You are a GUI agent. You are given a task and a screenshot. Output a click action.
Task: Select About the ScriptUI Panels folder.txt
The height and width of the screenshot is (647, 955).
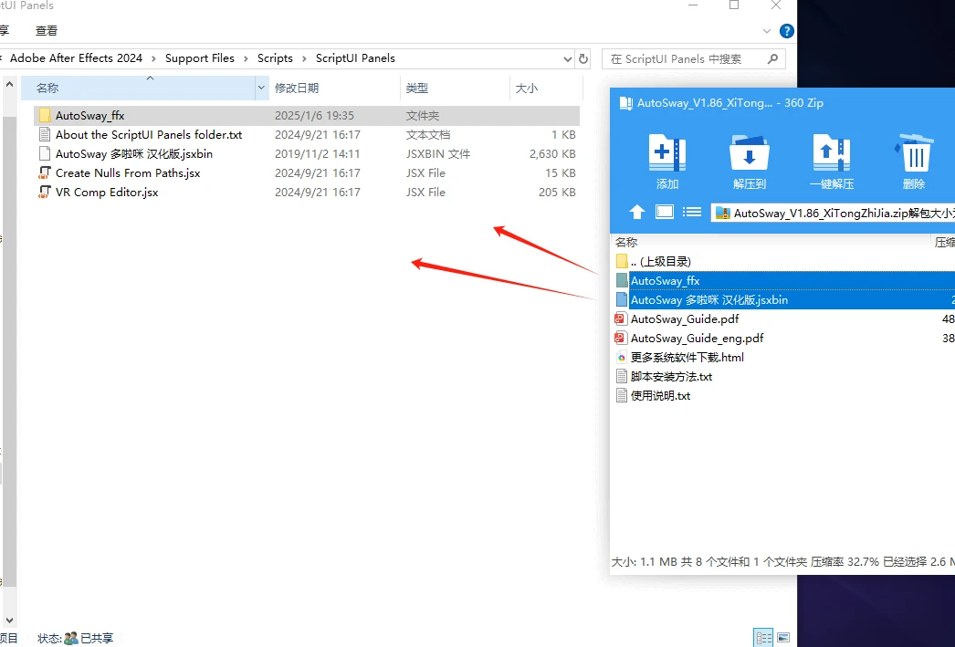pos(149,134)
